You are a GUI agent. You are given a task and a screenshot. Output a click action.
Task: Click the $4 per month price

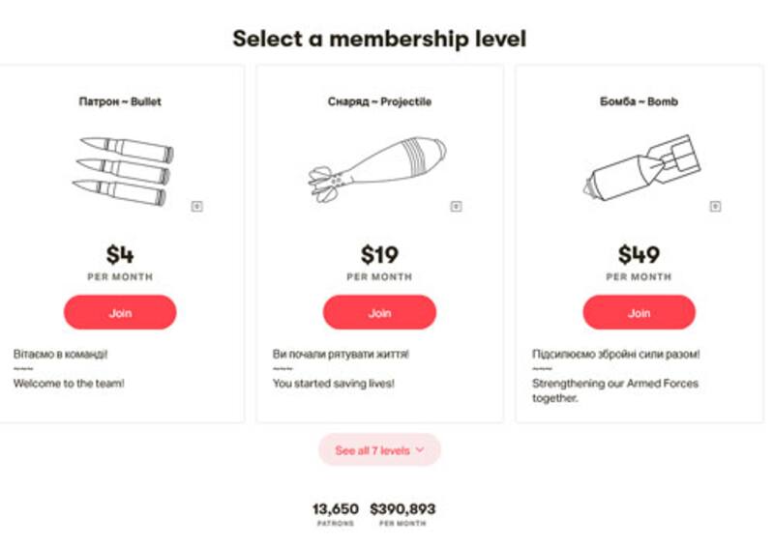(120, 255)
